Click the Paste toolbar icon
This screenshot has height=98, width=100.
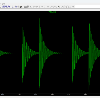tap(18, 7)
